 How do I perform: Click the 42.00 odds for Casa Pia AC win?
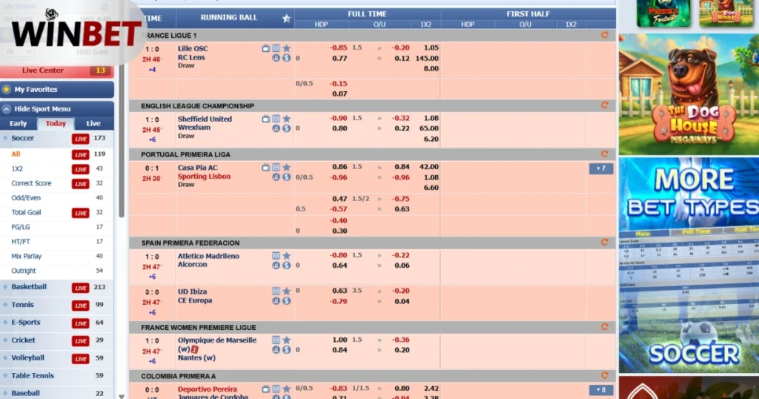point(429,167)
